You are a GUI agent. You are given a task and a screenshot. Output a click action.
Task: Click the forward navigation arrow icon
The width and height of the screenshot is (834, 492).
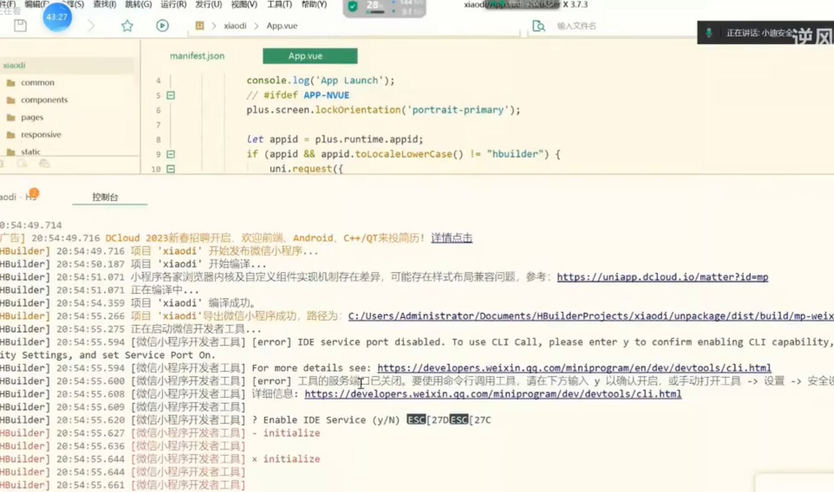click(91, 26)
